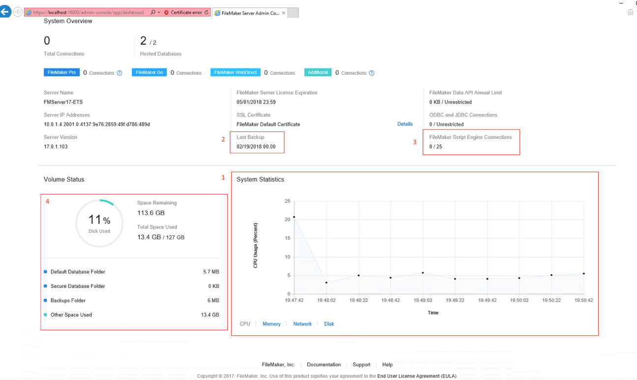Click the Backups Folder row
637x380 pixels.
(x=131, y=300)
